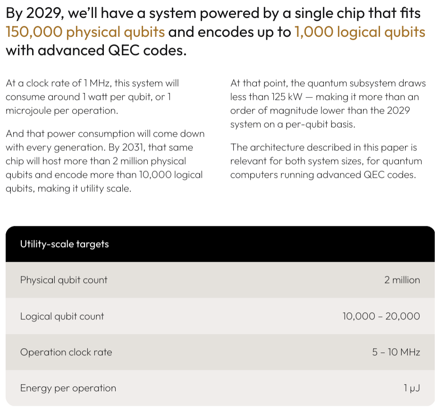
Task: Click the '5 – 10 MHz' value
Action: (x=396, y=352)
